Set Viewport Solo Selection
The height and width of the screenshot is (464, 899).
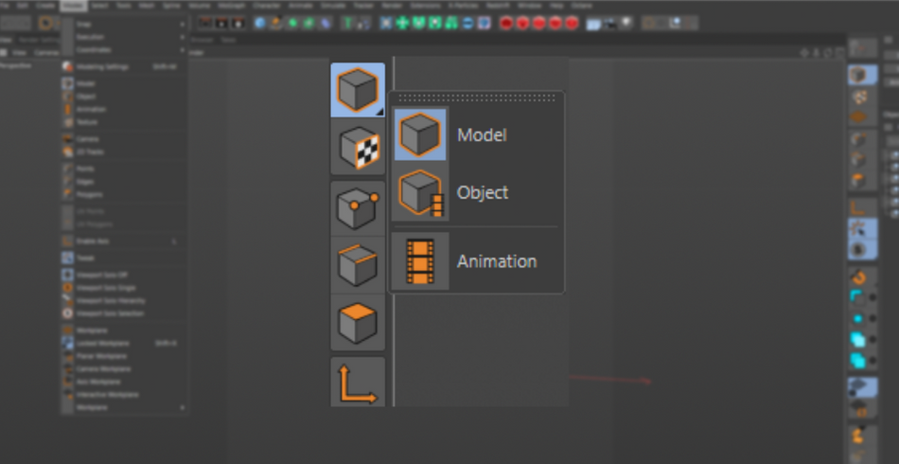[x=124, y=313]
